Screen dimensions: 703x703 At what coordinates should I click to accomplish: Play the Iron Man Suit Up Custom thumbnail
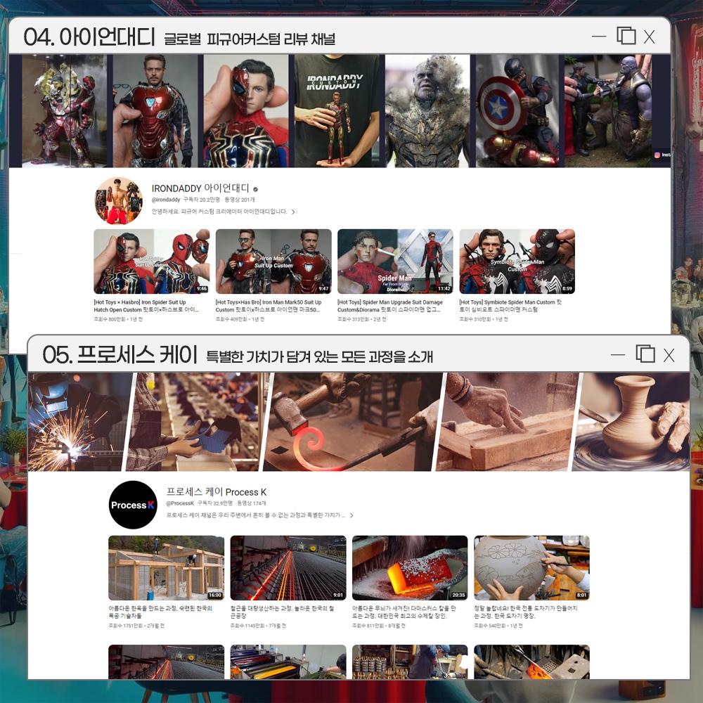pos(273,262)
